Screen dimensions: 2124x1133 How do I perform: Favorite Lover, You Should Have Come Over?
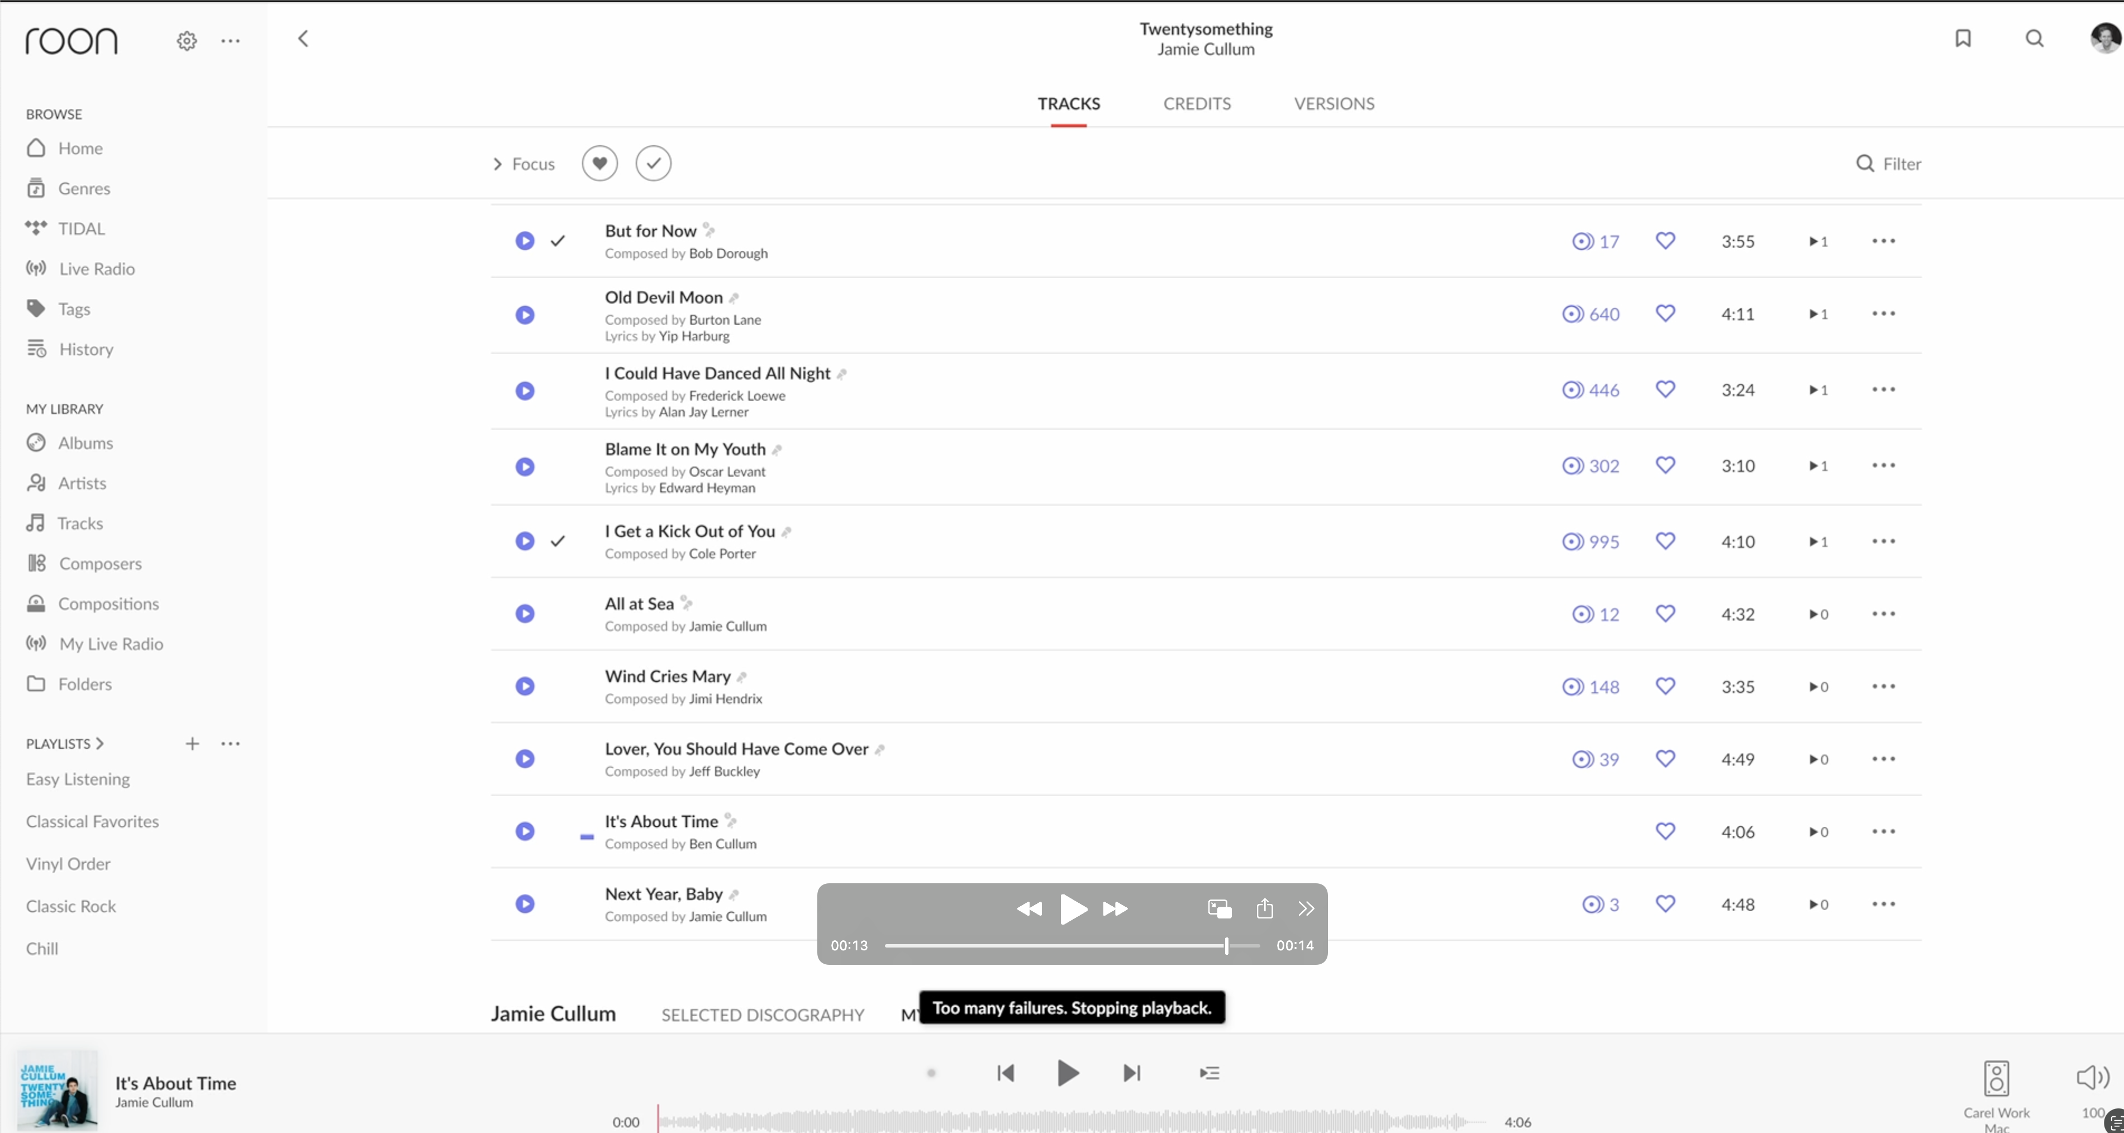(x=1665, y=759)
